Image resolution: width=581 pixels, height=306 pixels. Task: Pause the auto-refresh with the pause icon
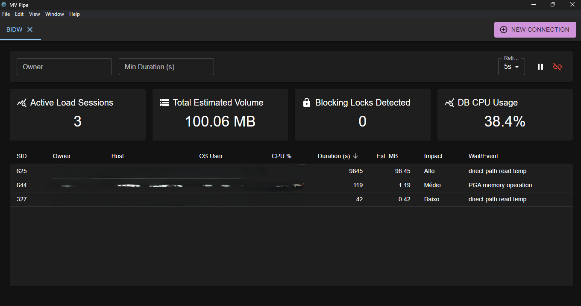point(540,67)
